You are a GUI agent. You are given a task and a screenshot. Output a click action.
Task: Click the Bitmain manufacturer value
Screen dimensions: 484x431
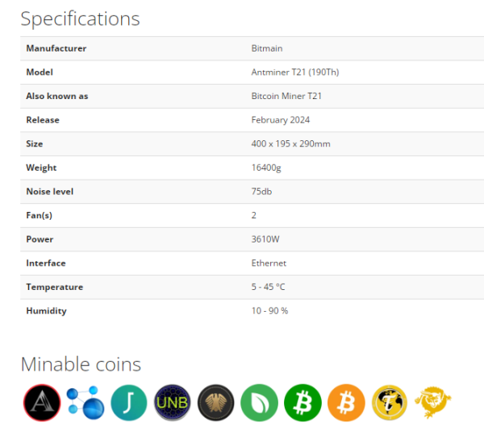(267, 48)
